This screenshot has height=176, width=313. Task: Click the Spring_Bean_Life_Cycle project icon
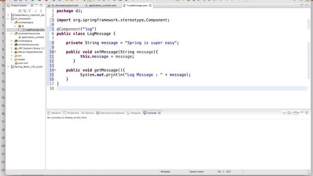coord(12,67)
